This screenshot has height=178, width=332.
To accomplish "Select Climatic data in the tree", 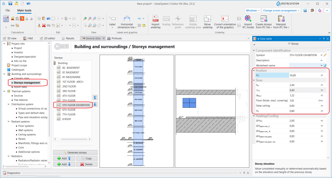I will (x=22, y=78).
